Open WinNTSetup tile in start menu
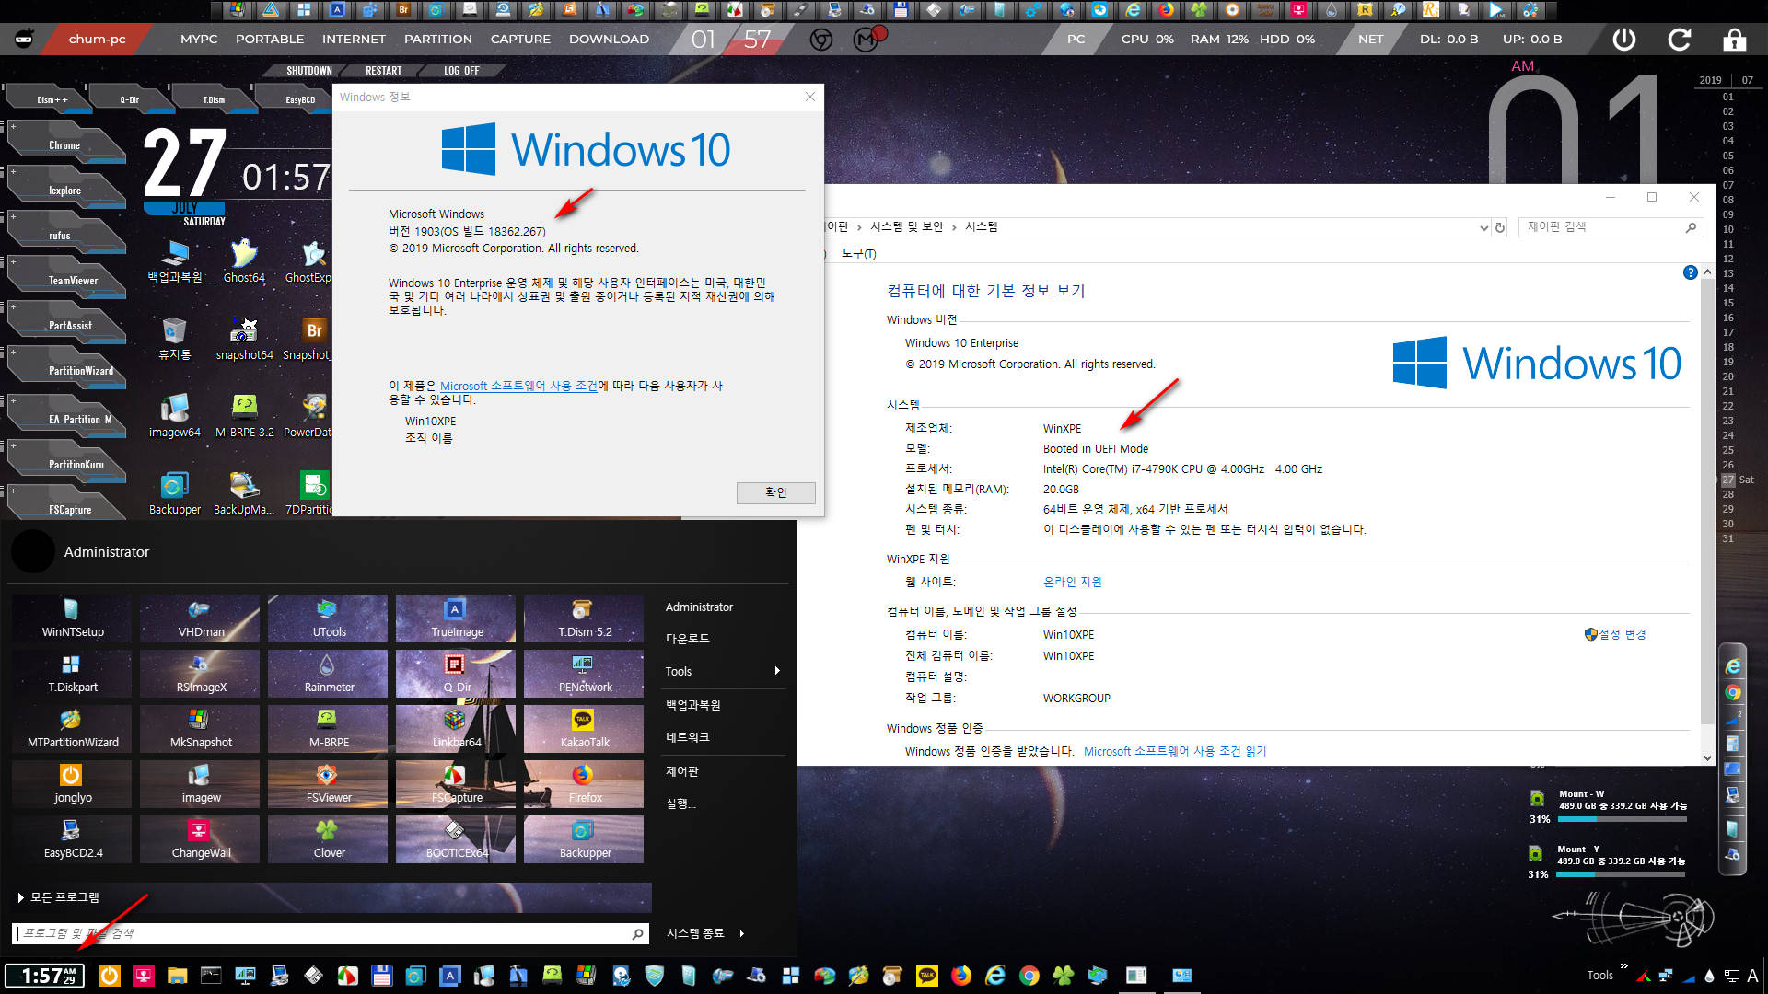 coord(72,618)
